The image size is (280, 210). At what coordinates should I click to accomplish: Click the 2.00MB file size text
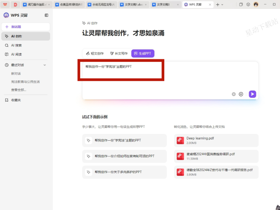[192, 143]
